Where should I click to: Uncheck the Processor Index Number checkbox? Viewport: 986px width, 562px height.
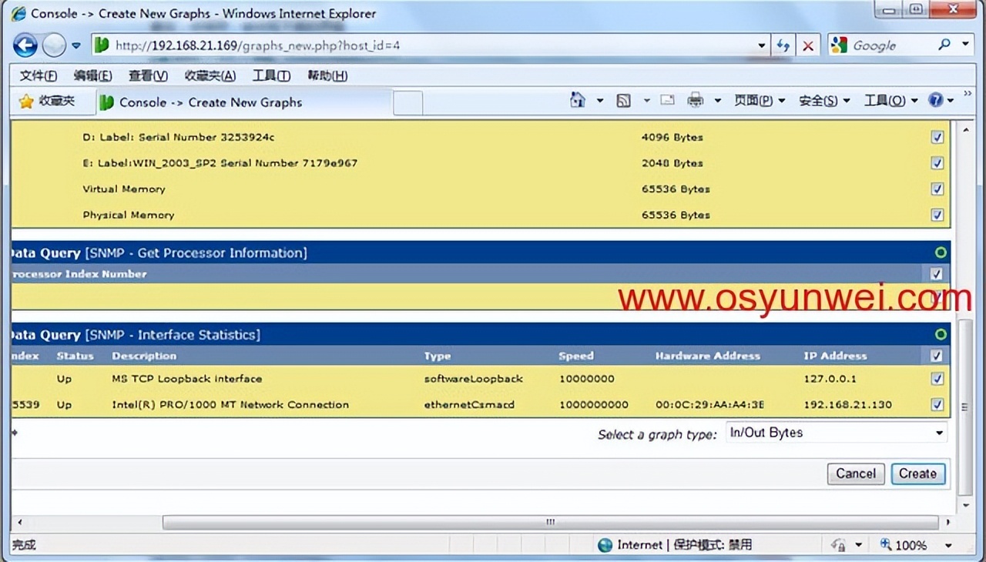pyautogui.click(x=937, y=273)
